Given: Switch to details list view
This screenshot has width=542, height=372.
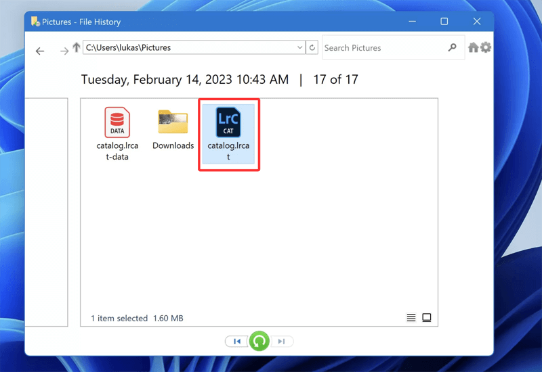Looking at the screenshot, I should pos(411,317).
